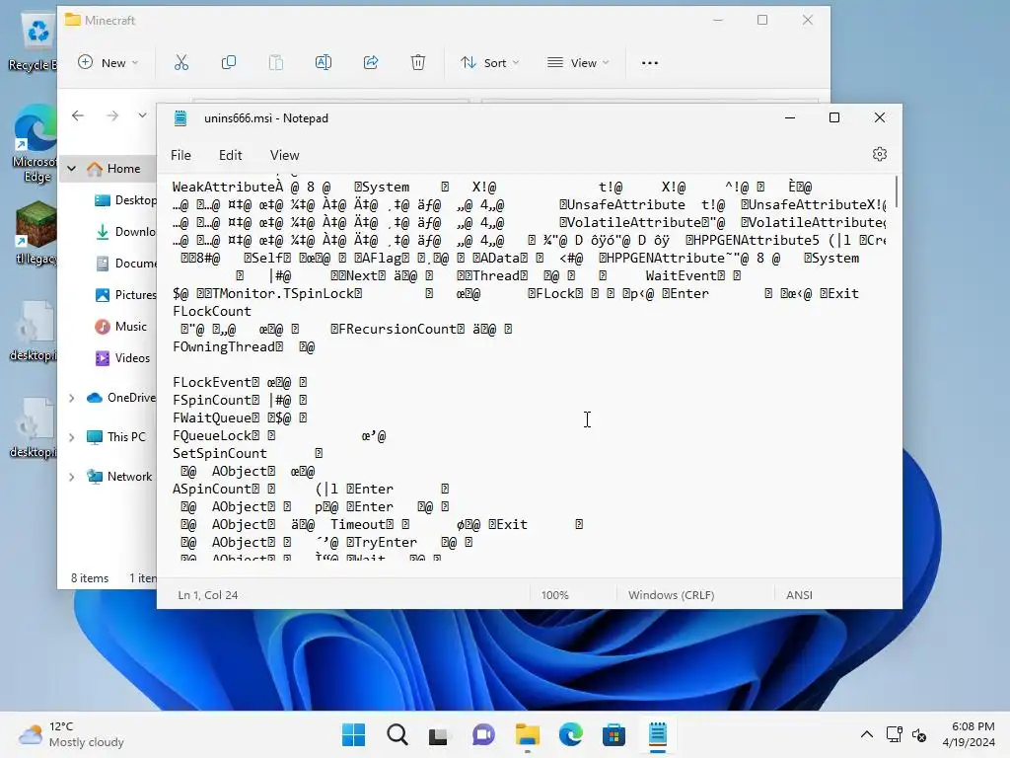The image size is (1010, 758).
Task: Expand the Network tree node
Action: [71, 477]
